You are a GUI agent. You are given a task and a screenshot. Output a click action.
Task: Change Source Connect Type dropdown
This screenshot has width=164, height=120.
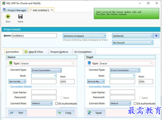(x=46, y=70)
